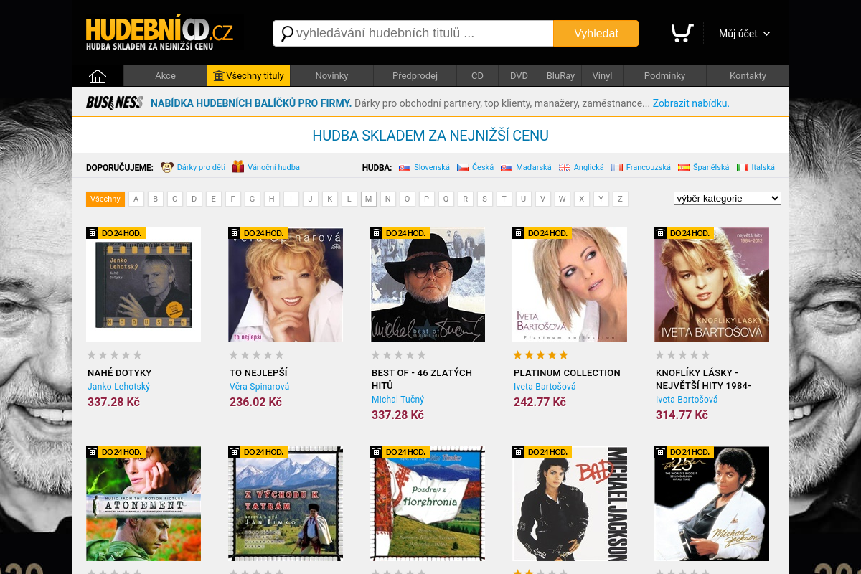Click the Italská flag icon

(743, 167)
